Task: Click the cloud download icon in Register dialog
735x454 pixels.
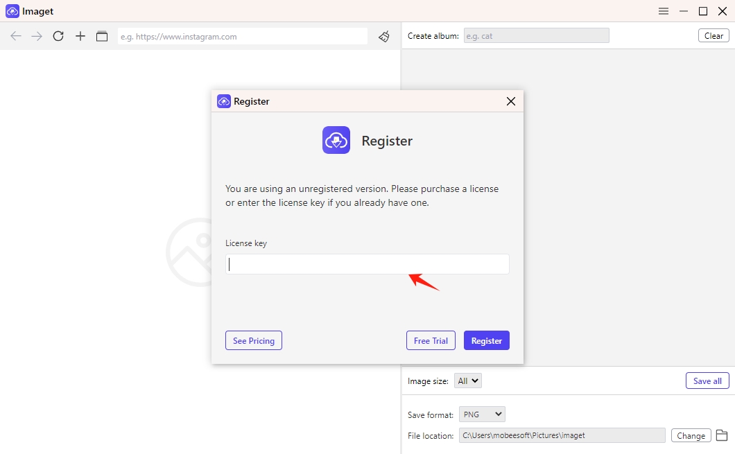Action: 336,140
